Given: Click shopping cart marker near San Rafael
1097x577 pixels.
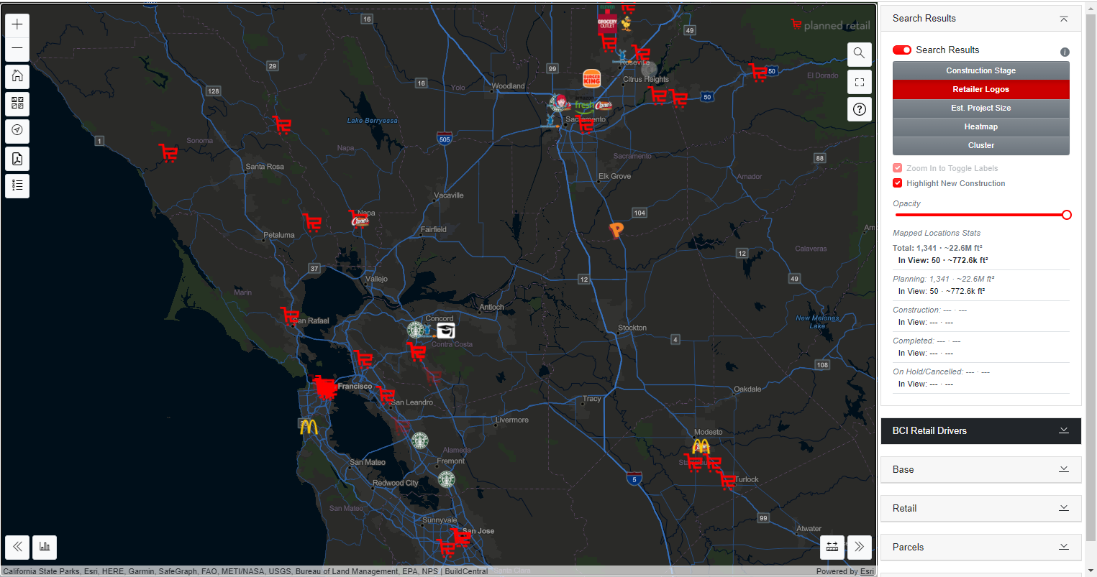Looking at the screenshot, I should [290, 316].
